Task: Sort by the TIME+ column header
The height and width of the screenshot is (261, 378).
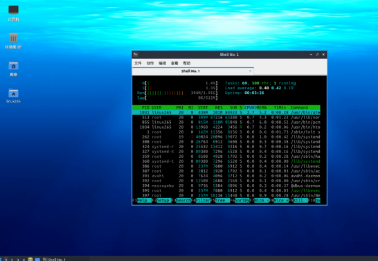Action: pyautogui.click(x=280, y=107)
